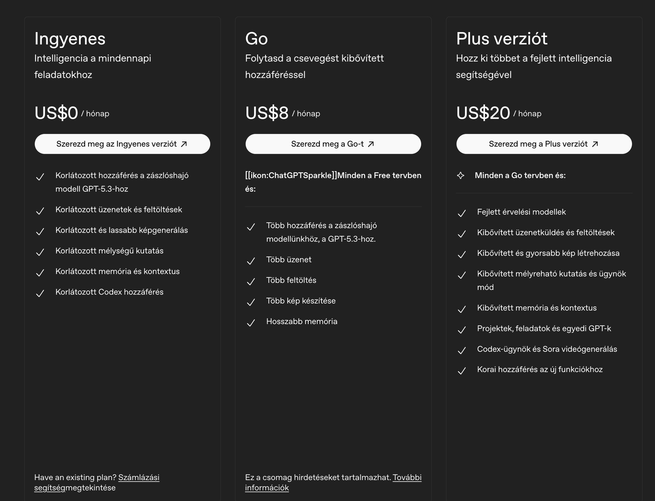Viewport: 655px width, 501px height.
Task: Click the US$8 per month price
Action: (267, 113)
